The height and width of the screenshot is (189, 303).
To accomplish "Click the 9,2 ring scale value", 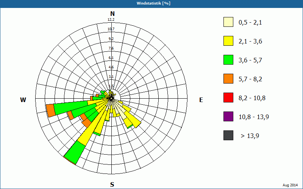I will pos(111,39).
